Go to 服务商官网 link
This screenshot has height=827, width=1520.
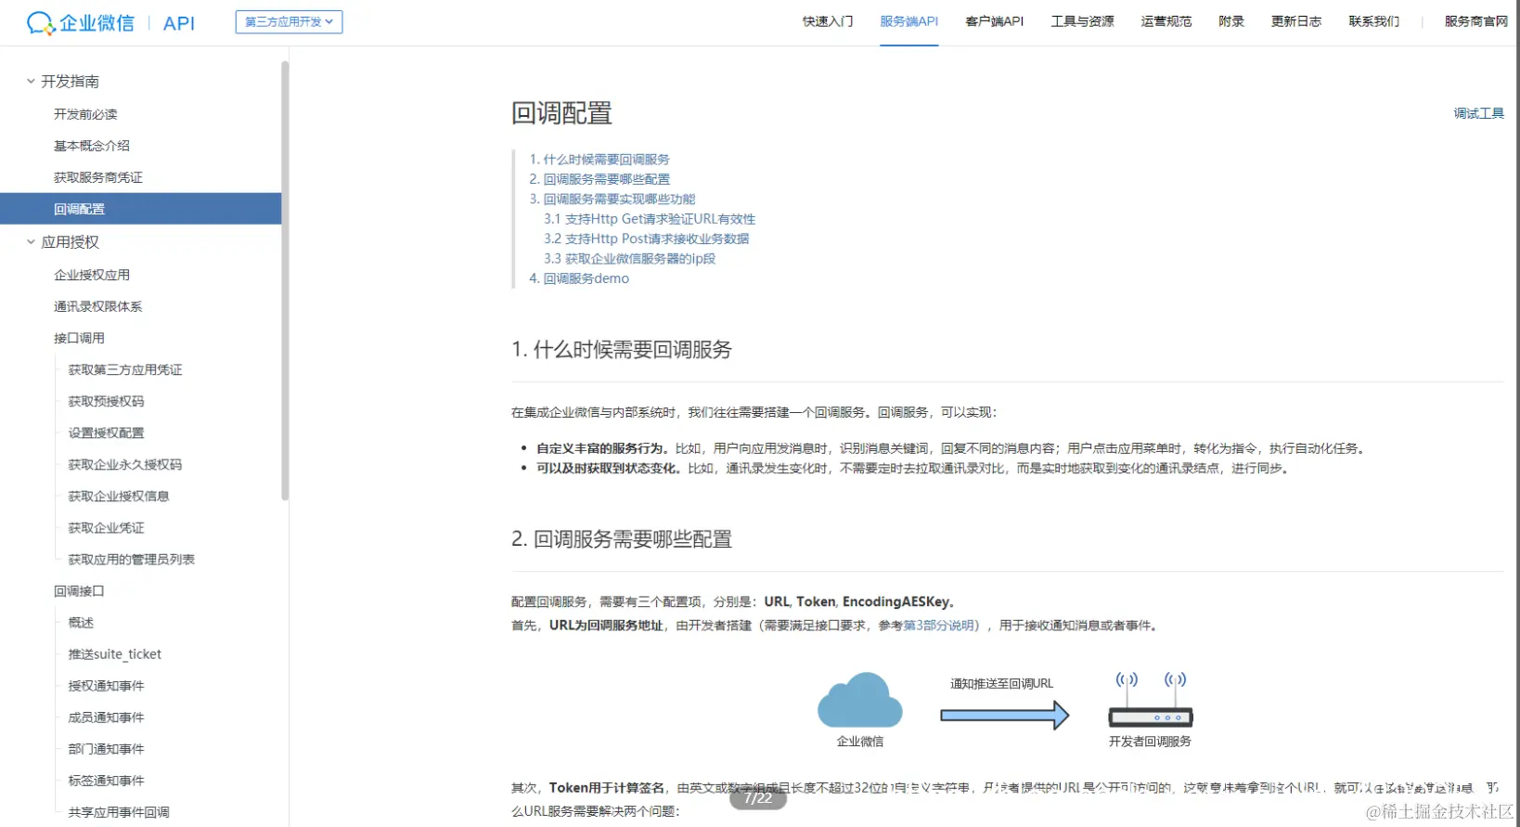tap(1475, 21)
